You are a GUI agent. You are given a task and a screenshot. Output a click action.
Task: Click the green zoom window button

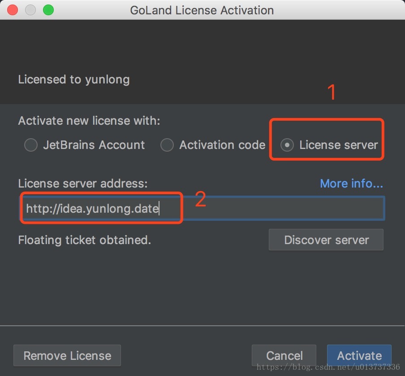click(x=48, y=10)
